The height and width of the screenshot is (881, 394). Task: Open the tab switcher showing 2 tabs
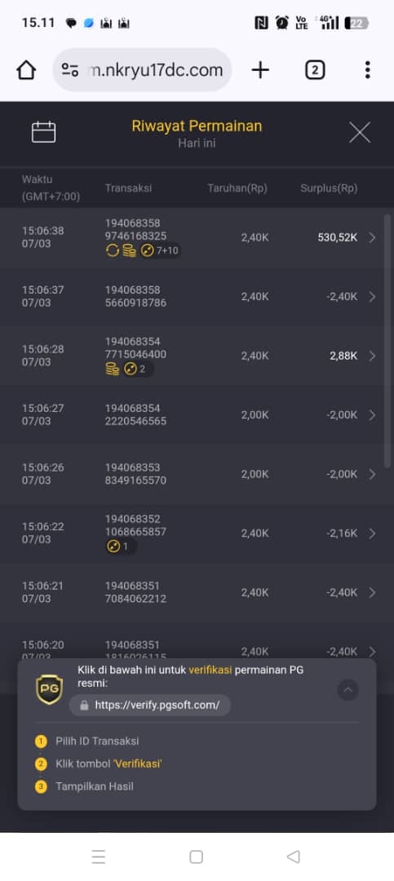[315, 70]
